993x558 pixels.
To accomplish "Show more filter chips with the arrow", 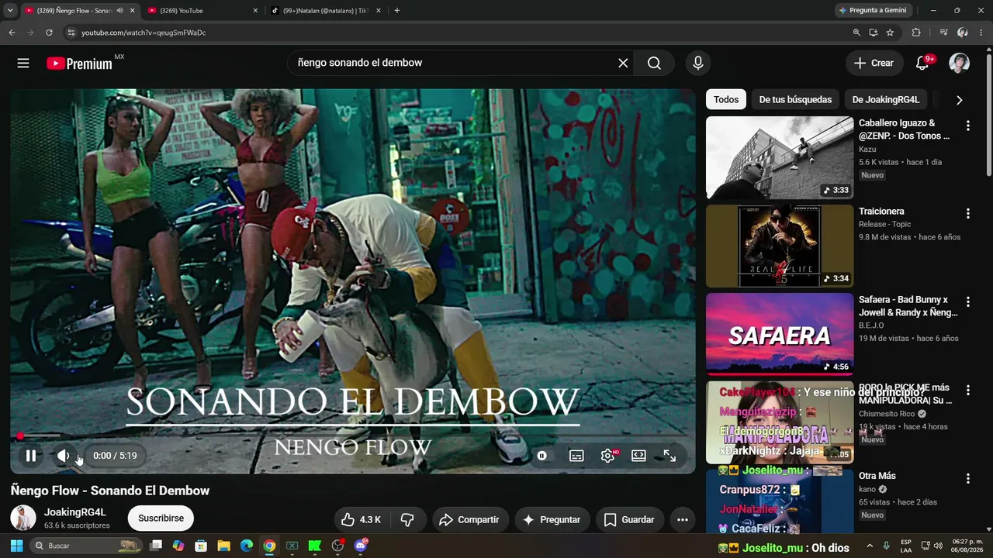I will coord(959,100).
